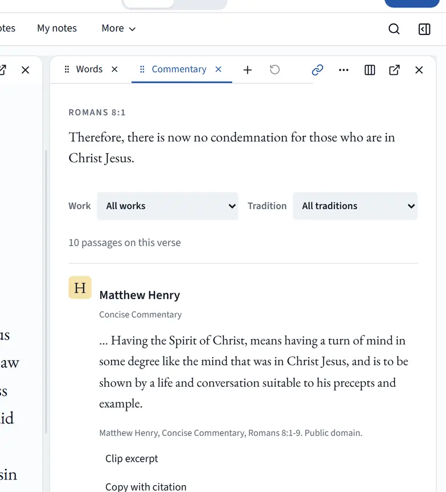Click Clip excerpt
Screen dimensions: 446x492
[x=132, y=459]
